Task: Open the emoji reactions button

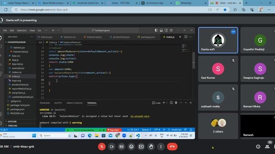Action: pos(131,147)
